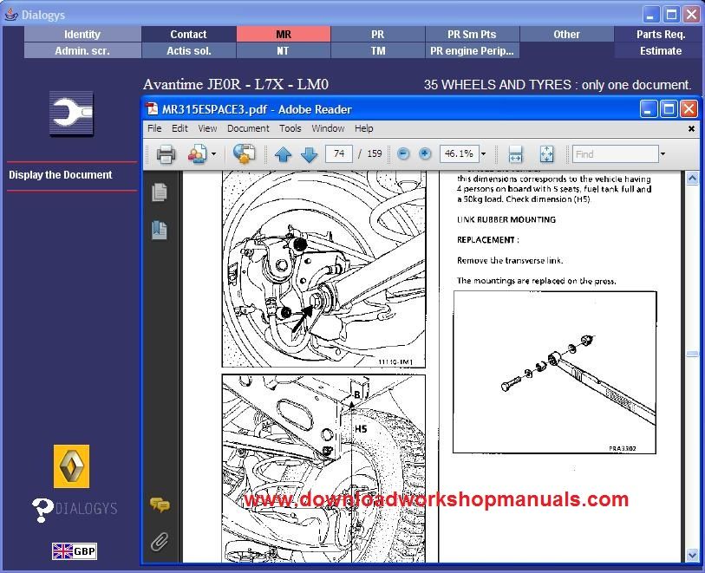Open the Pages panel icon in sidebar

pos(160,192)
